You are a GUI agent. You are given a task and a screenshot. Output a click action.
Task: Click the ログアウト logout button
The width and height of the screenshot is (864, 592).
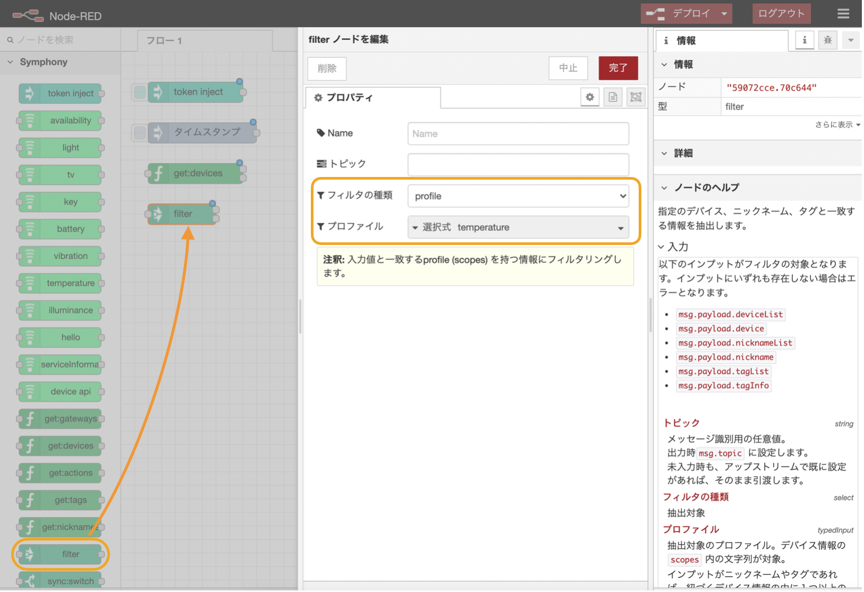coord(781,14)
